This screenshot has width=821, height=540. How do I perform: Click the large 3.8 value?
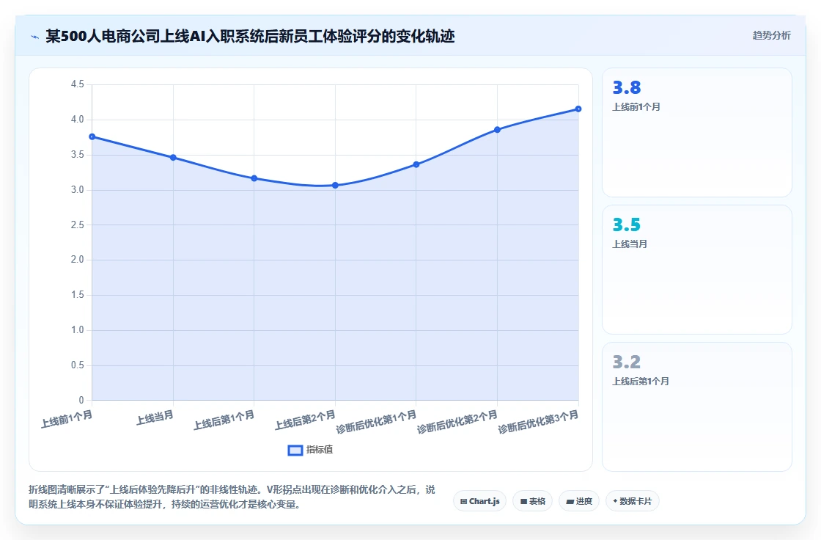627,87
